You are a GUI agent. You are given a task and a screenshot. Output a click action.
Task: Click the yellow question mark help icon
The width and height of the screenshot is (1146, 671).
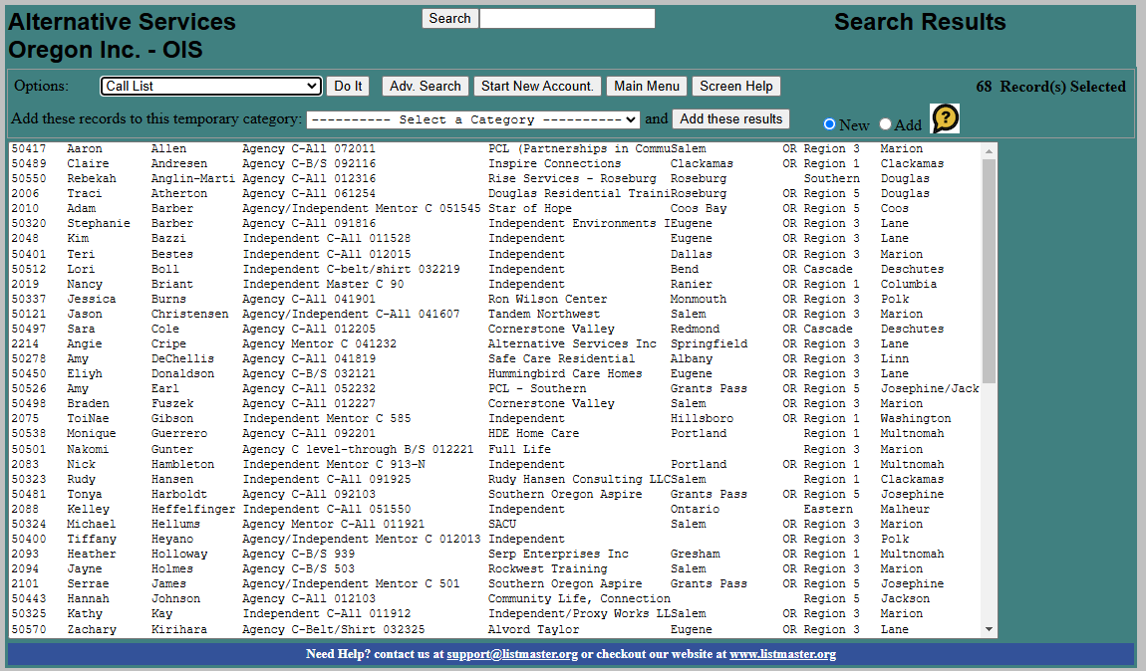coord(945,118)
